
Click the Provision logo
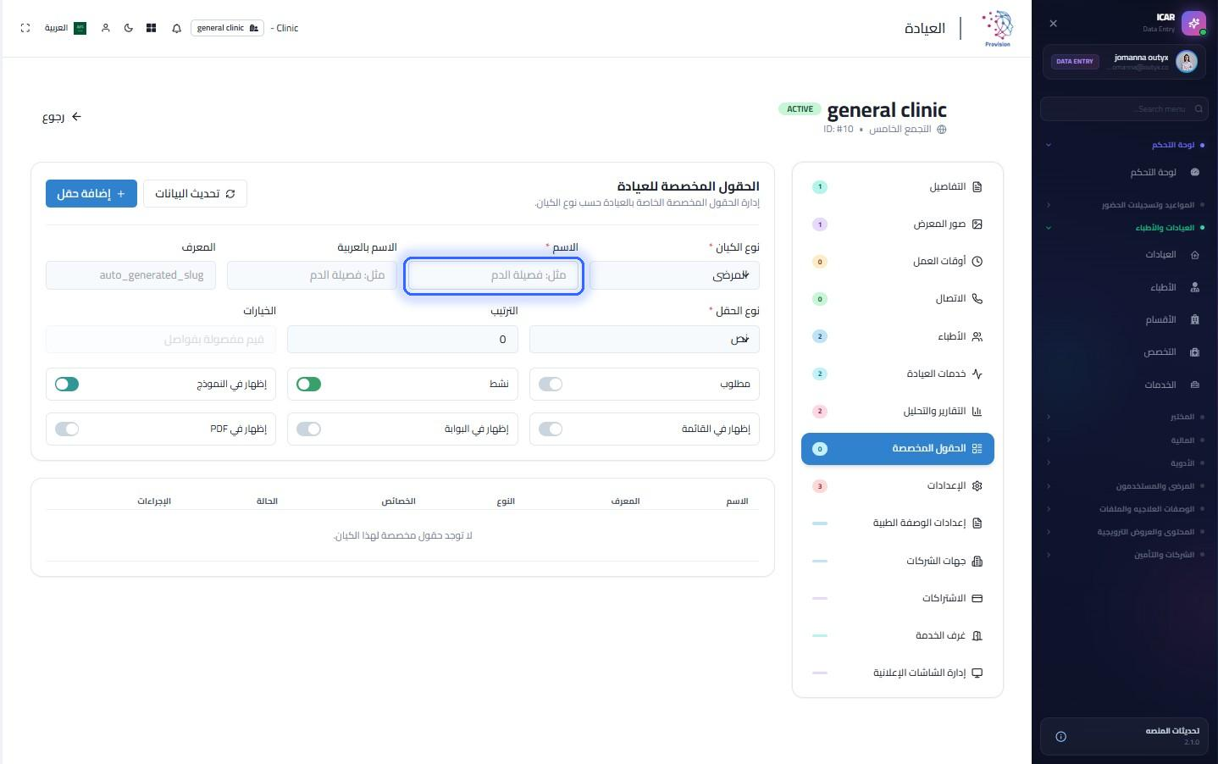coord(998,29)
